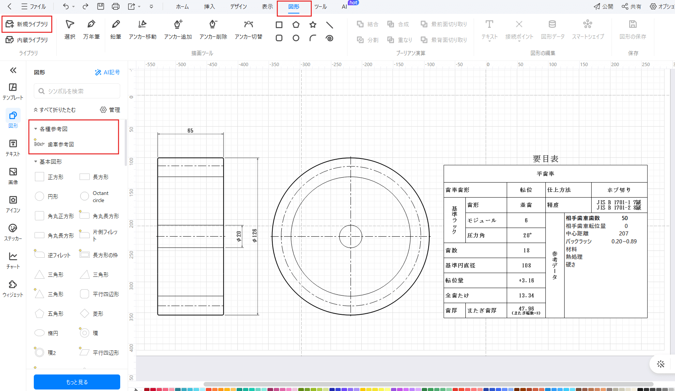Select the 正方形 shape thumbnail

[39, 177]
